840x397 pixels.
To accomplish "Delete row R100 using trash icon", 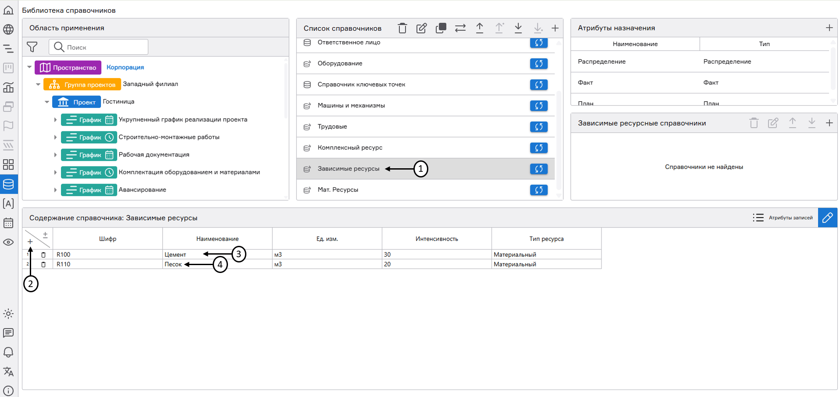I will click(x=43, y=255).
